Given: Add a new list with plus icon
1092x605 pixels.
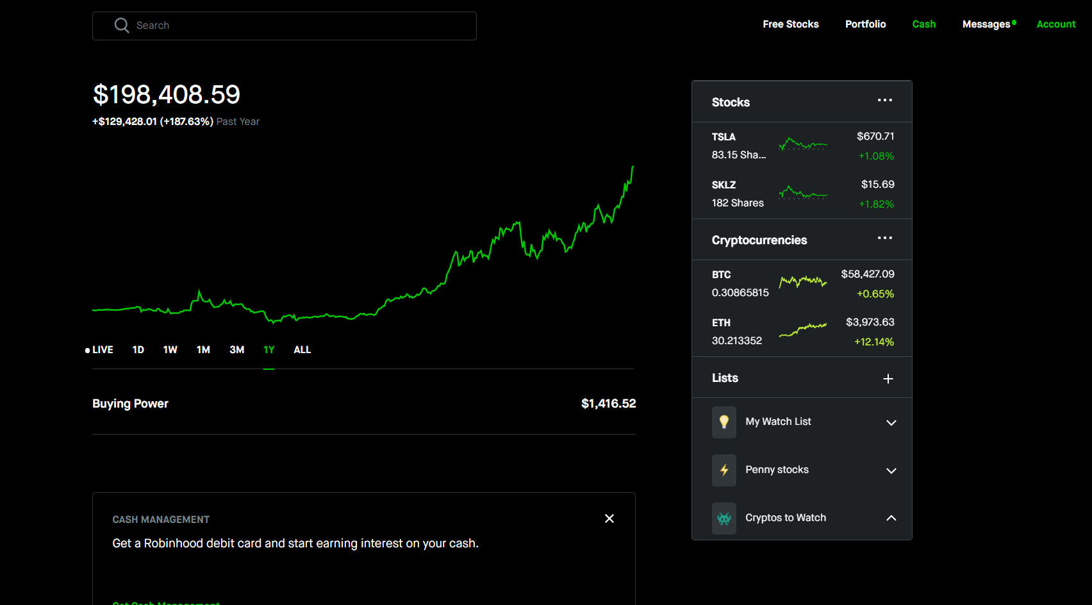Looking at the screenshot, I should point(888,379).
